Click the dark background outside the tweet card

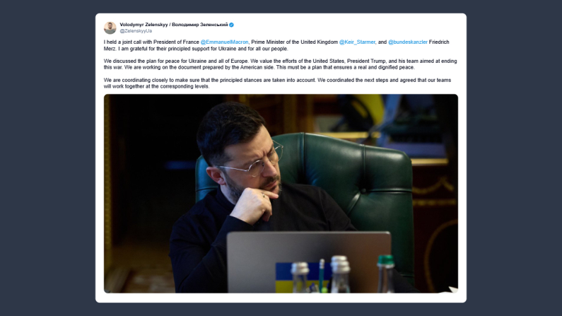[47, 158]
